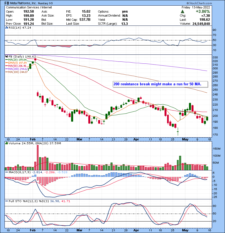Click the Nasdaq GS exchange label
Screen dimensions: 225x233
coord(45,3)
